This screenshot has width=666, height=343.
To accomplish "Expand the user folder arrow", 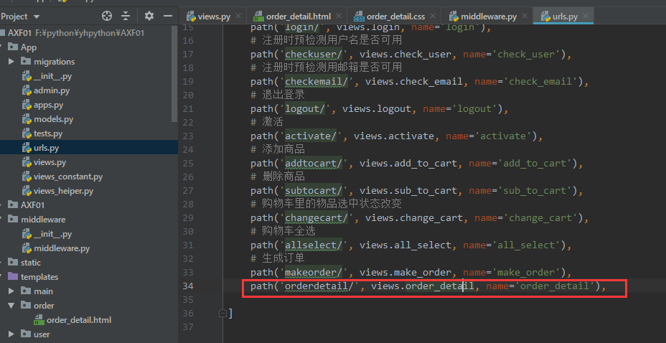I will [11, 334].
